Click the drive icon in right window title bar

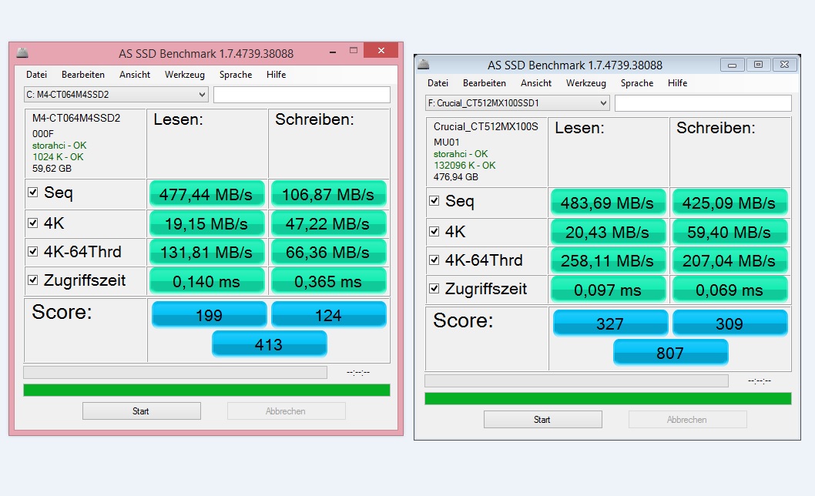[424, 64]
